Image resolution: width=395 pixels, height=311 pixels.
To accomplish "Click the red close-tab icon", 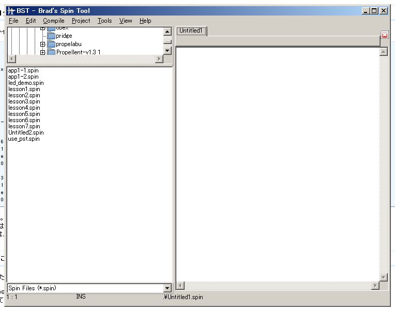I will [x=384, y=35].
